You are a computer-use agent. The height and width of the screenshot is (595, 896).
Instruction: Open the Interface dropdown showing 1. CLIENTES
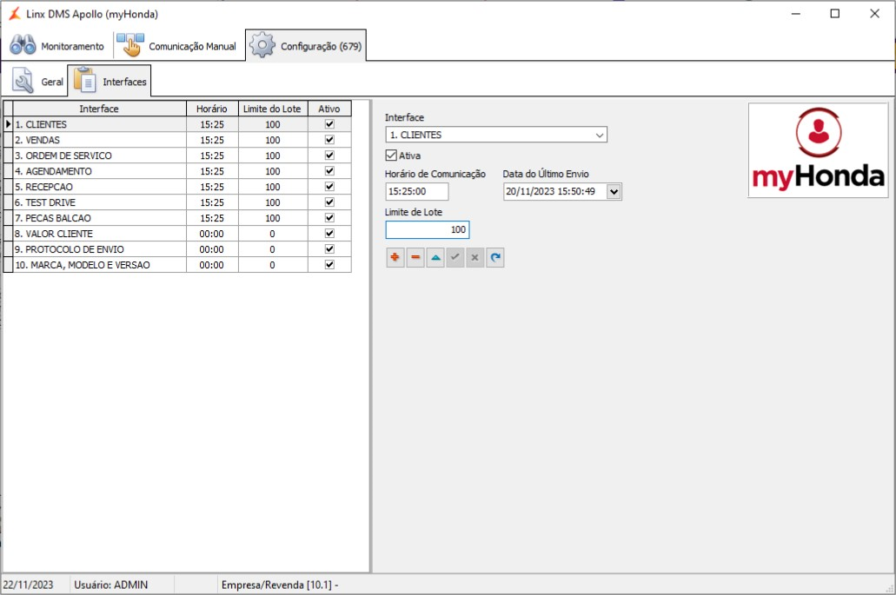pos(496,135)
